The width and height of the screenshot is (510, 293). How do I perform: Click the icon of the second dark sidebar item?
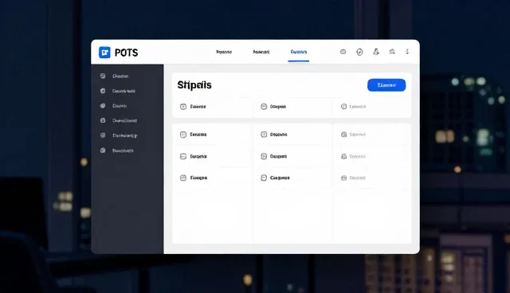(x=103, y=91)
